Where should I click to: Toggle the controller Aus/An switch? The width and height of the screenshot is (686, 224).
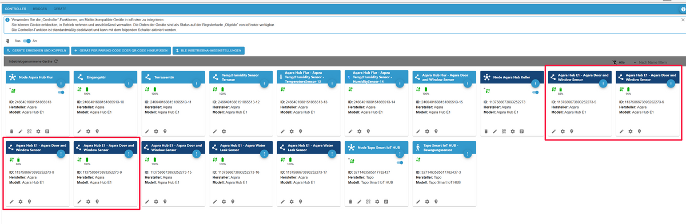pos(27,41)
